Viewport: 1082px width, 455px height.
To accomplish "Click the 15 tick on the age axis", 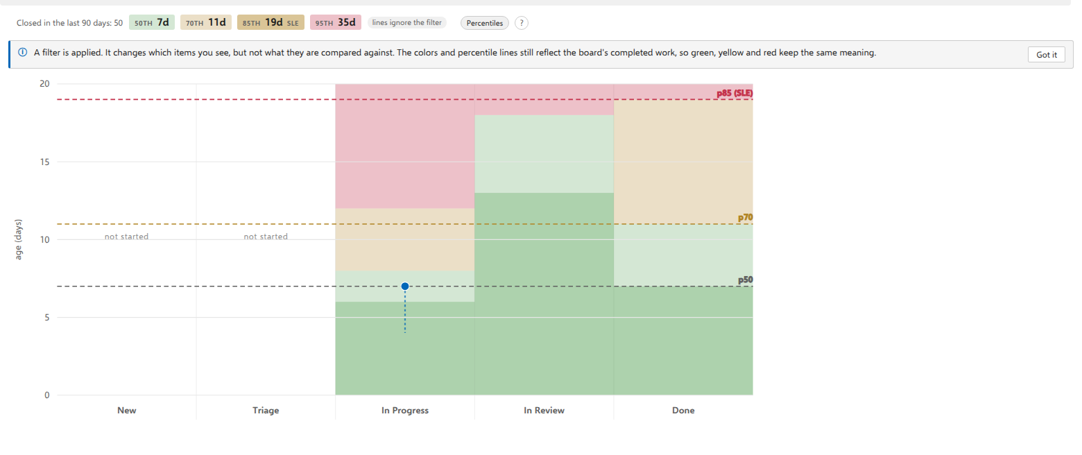I will coord(45,162).
